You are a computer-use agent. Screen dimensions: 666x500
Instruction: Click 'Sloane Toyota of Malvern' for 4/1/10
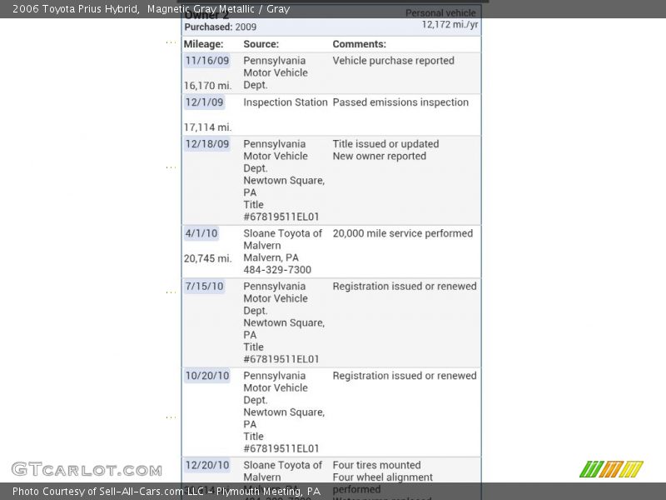point(282,239)
